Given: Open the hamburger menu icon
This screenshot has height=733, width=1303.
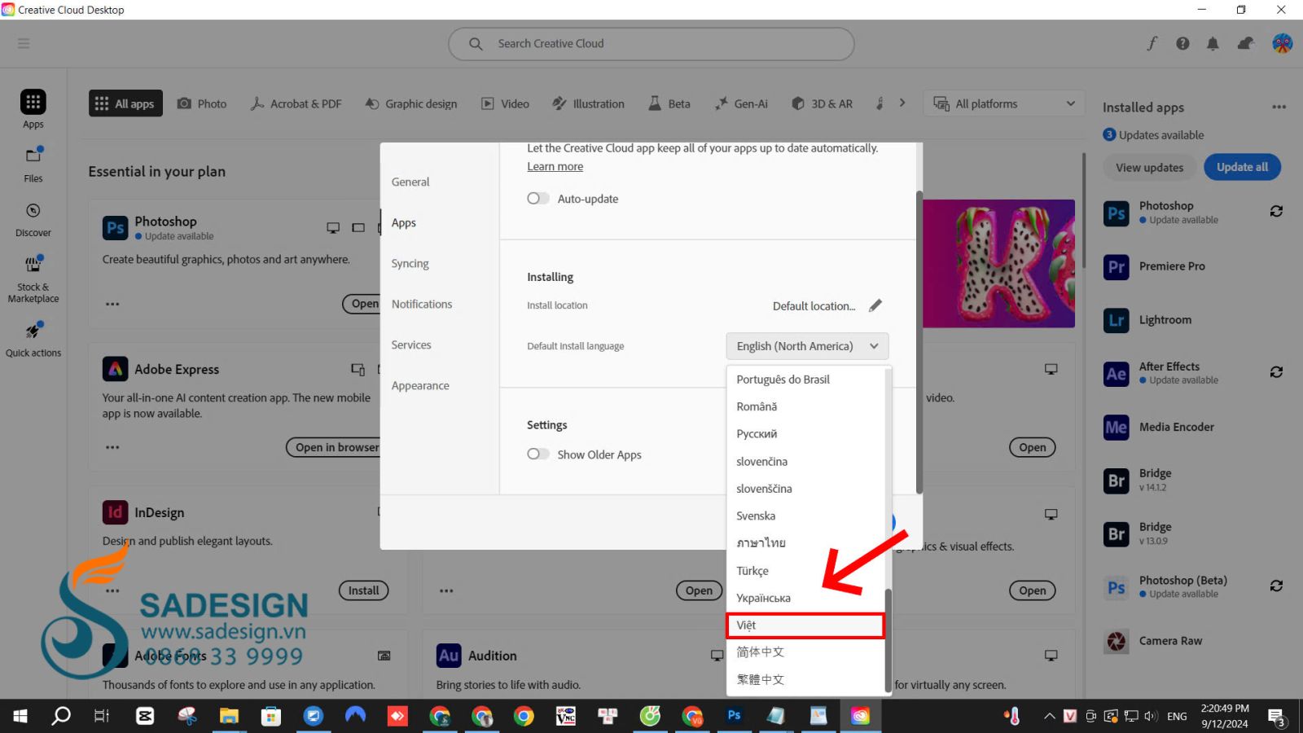Looking at the screenshot, I should [x=24, y=43].
